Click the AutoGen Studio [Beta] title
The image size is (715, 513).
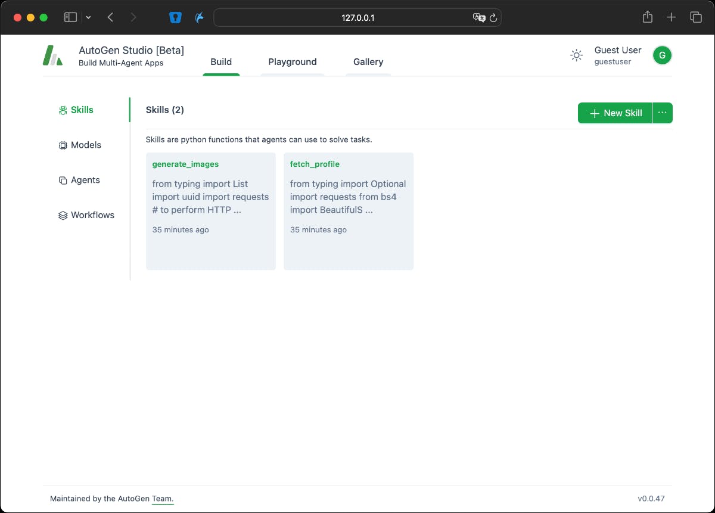pos(131,51)
